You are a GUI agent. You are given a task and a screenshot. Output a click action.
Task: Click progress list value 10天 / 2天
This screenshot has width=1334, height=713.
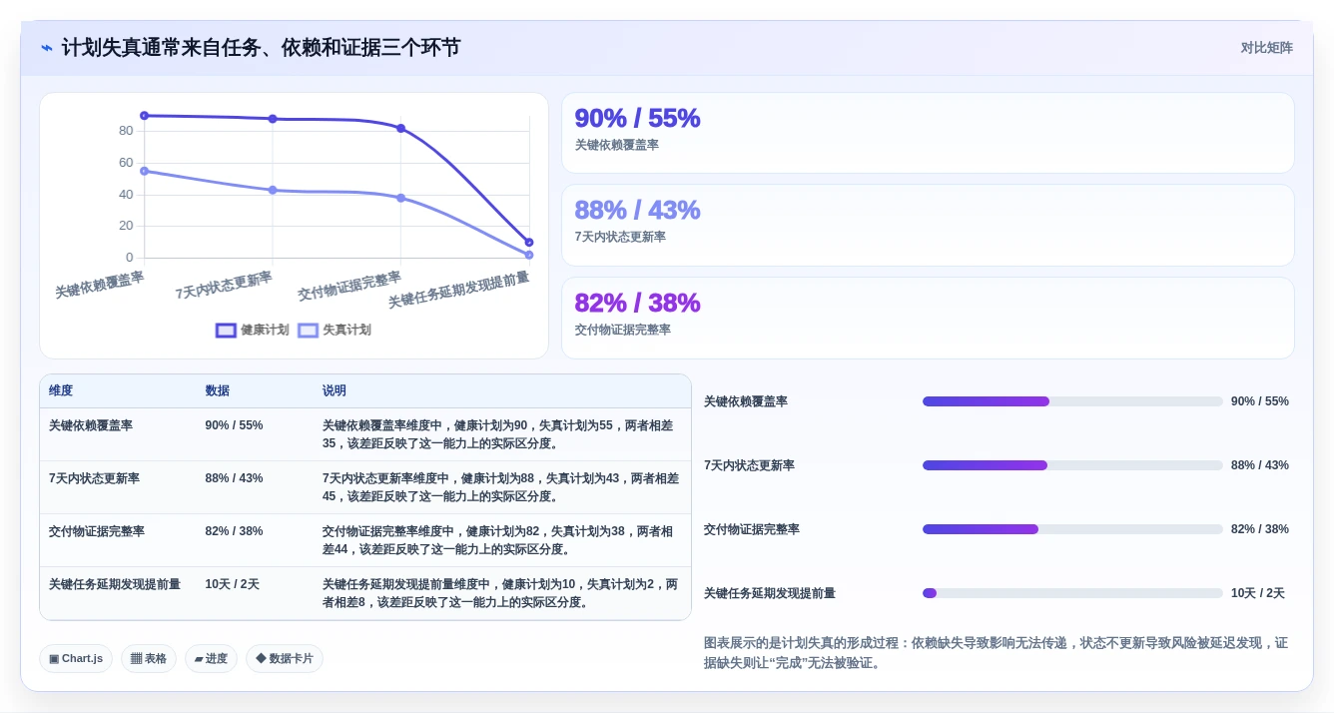tap(1257, 593)
